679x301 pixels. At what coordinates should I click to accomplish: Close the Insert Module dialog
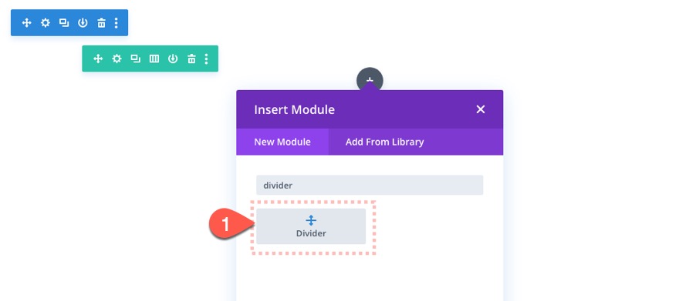480,109
